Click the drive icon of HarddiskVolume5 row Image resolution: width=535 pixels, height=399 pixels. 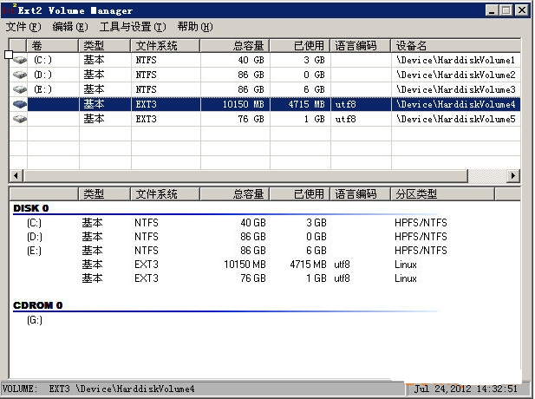(20, 119)
